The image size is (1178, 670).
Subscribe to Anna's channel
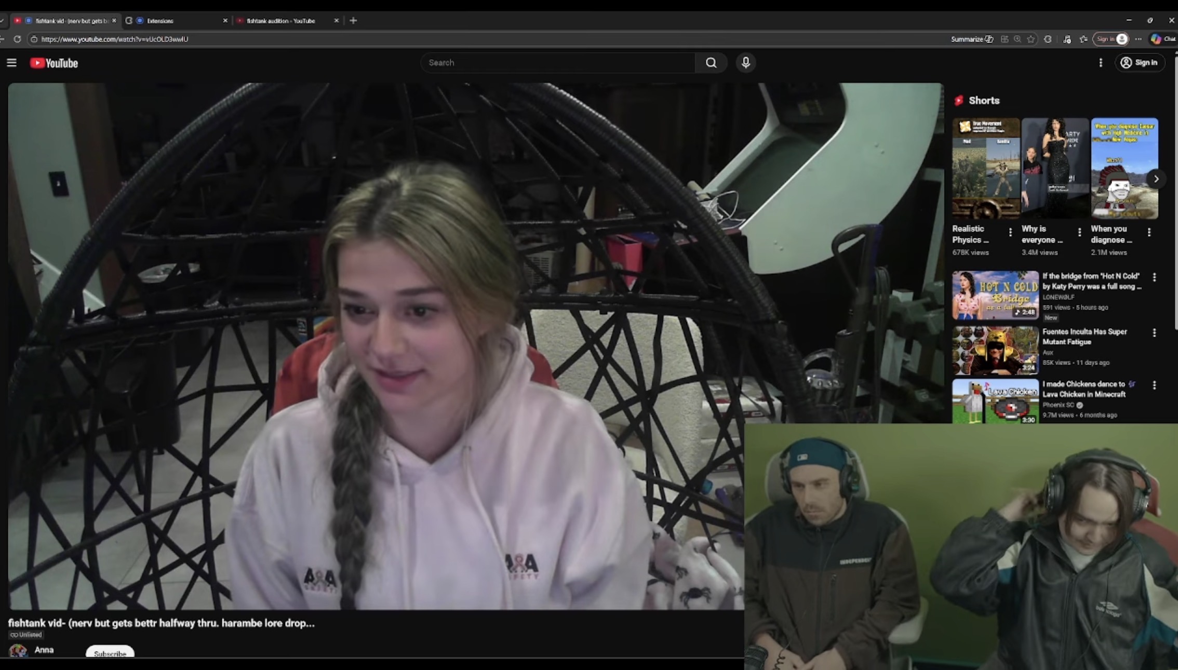coord(110,653)
